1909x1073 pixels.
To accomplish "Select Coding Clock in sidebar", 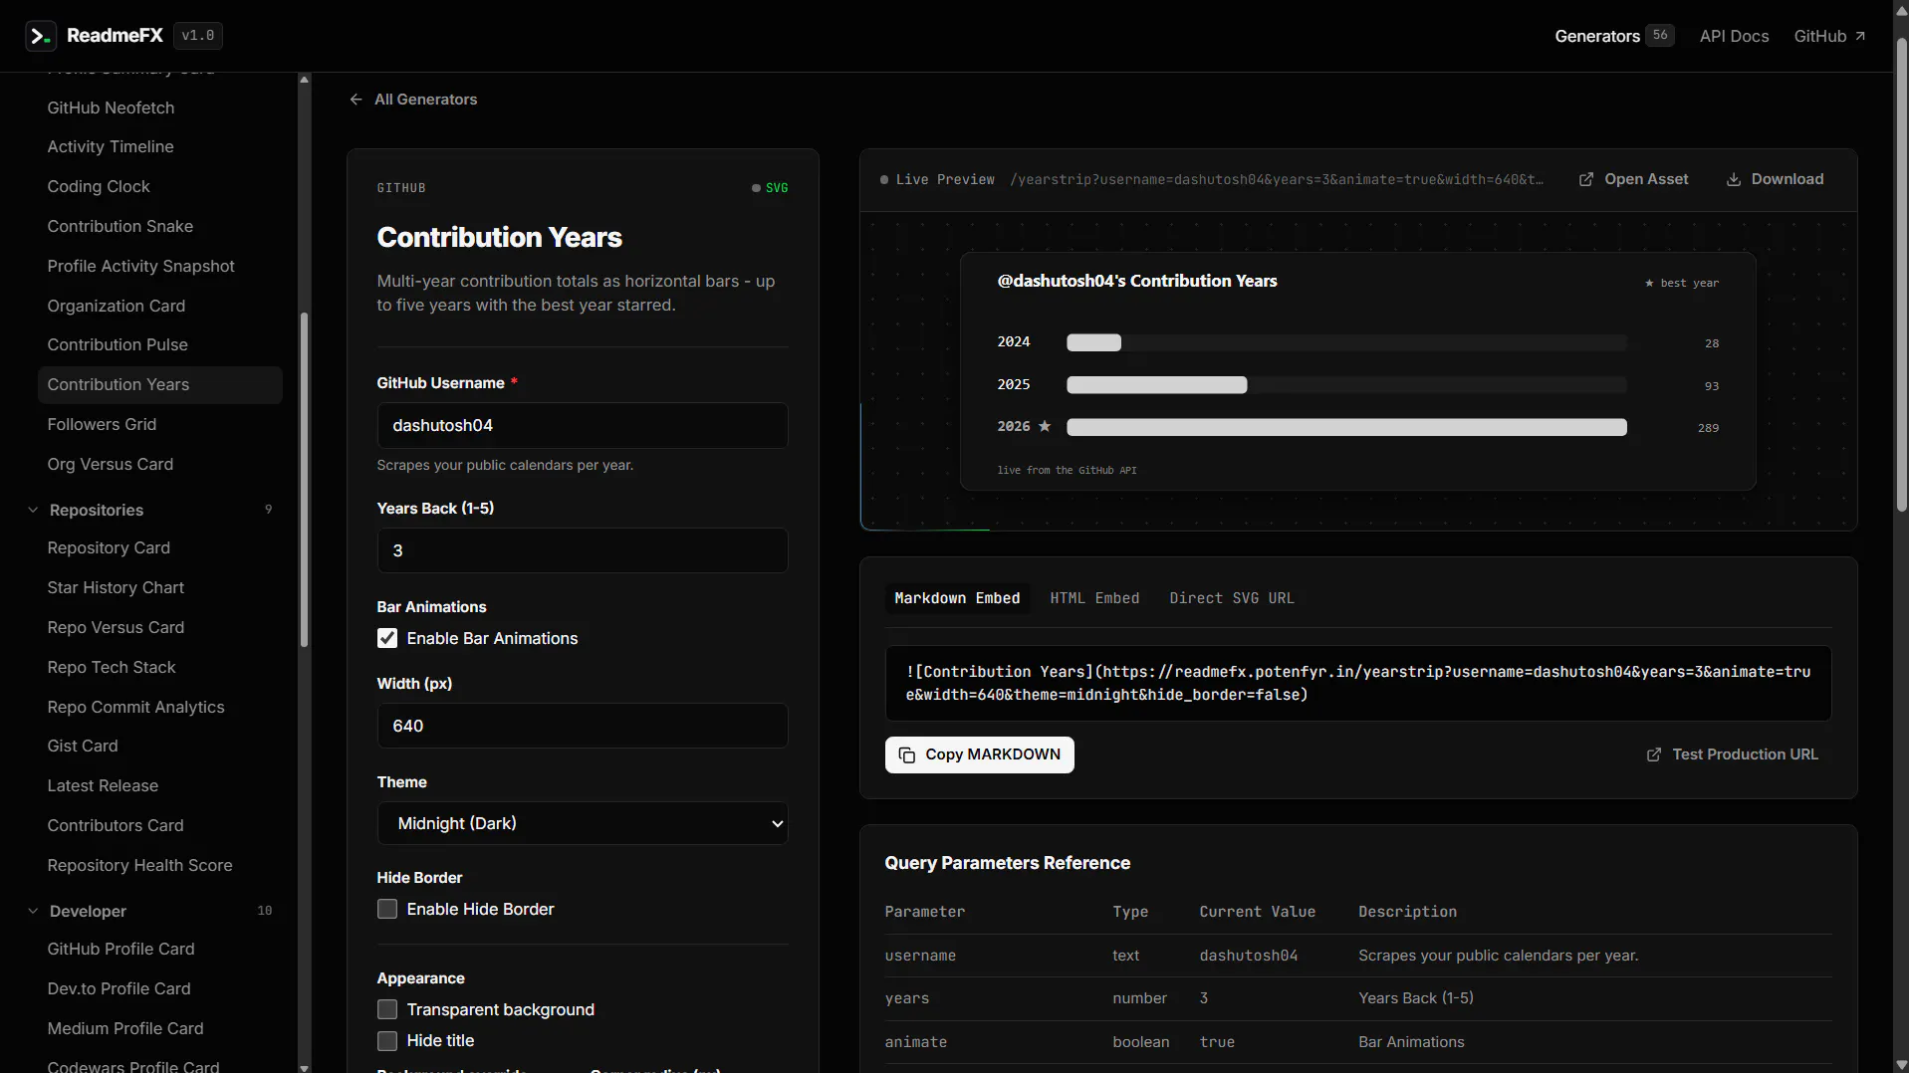I will tap(99, 186).
